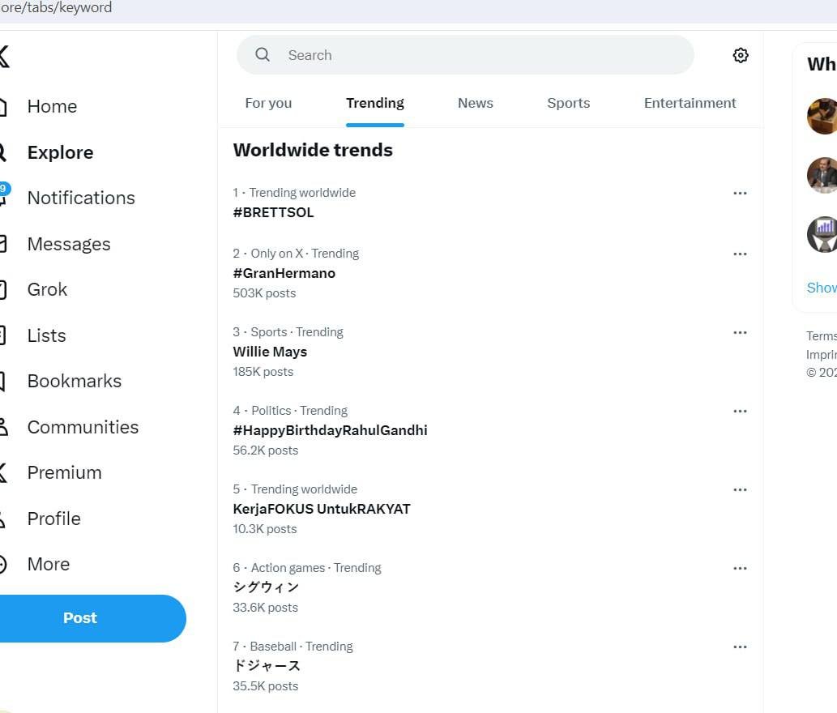Image resolution: width=837 pixels, height=713 pixels.
Task: Open the Messages inbox
Action: [69, 244]
